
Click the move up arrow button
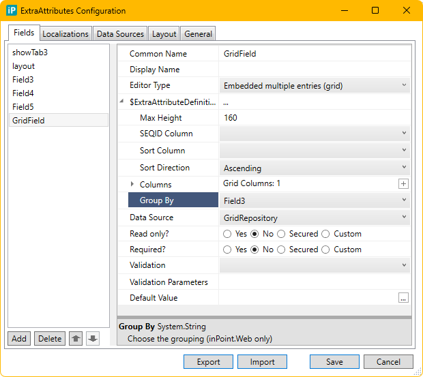76,339
